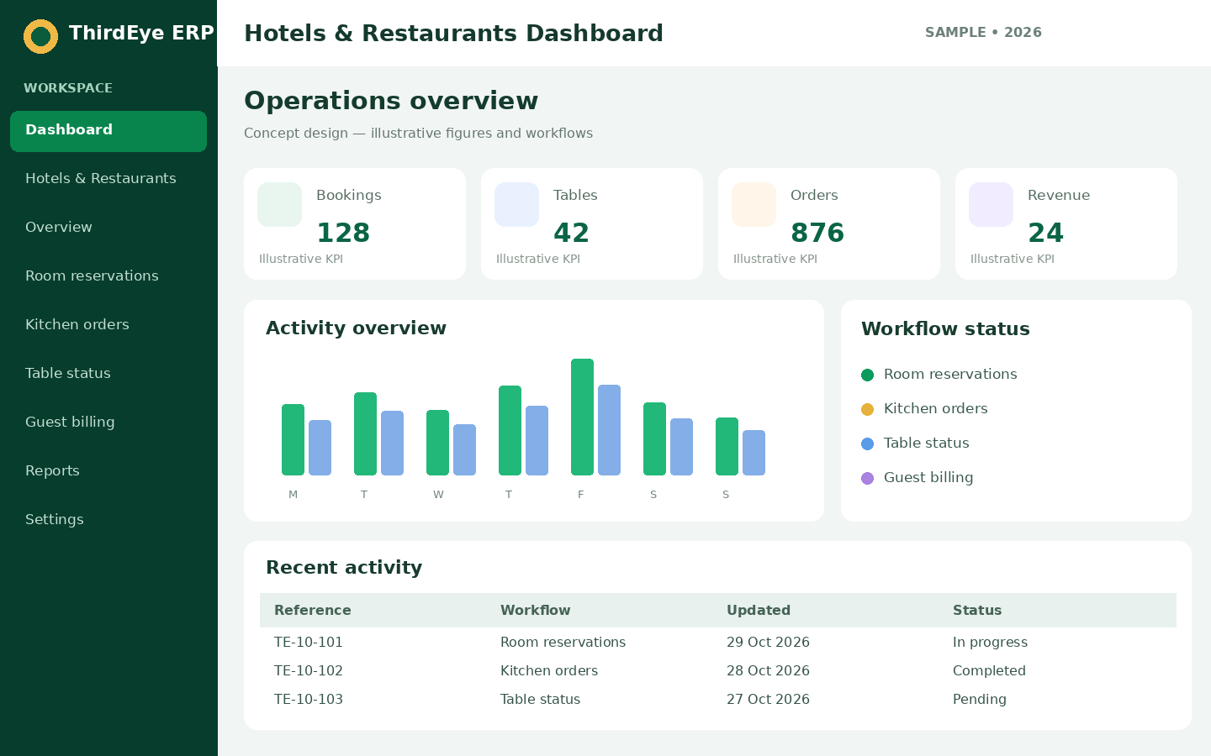Screen dimensions: 1211x756
Task: Click the orange Orders card icon
Action: [x=754, y=204]
